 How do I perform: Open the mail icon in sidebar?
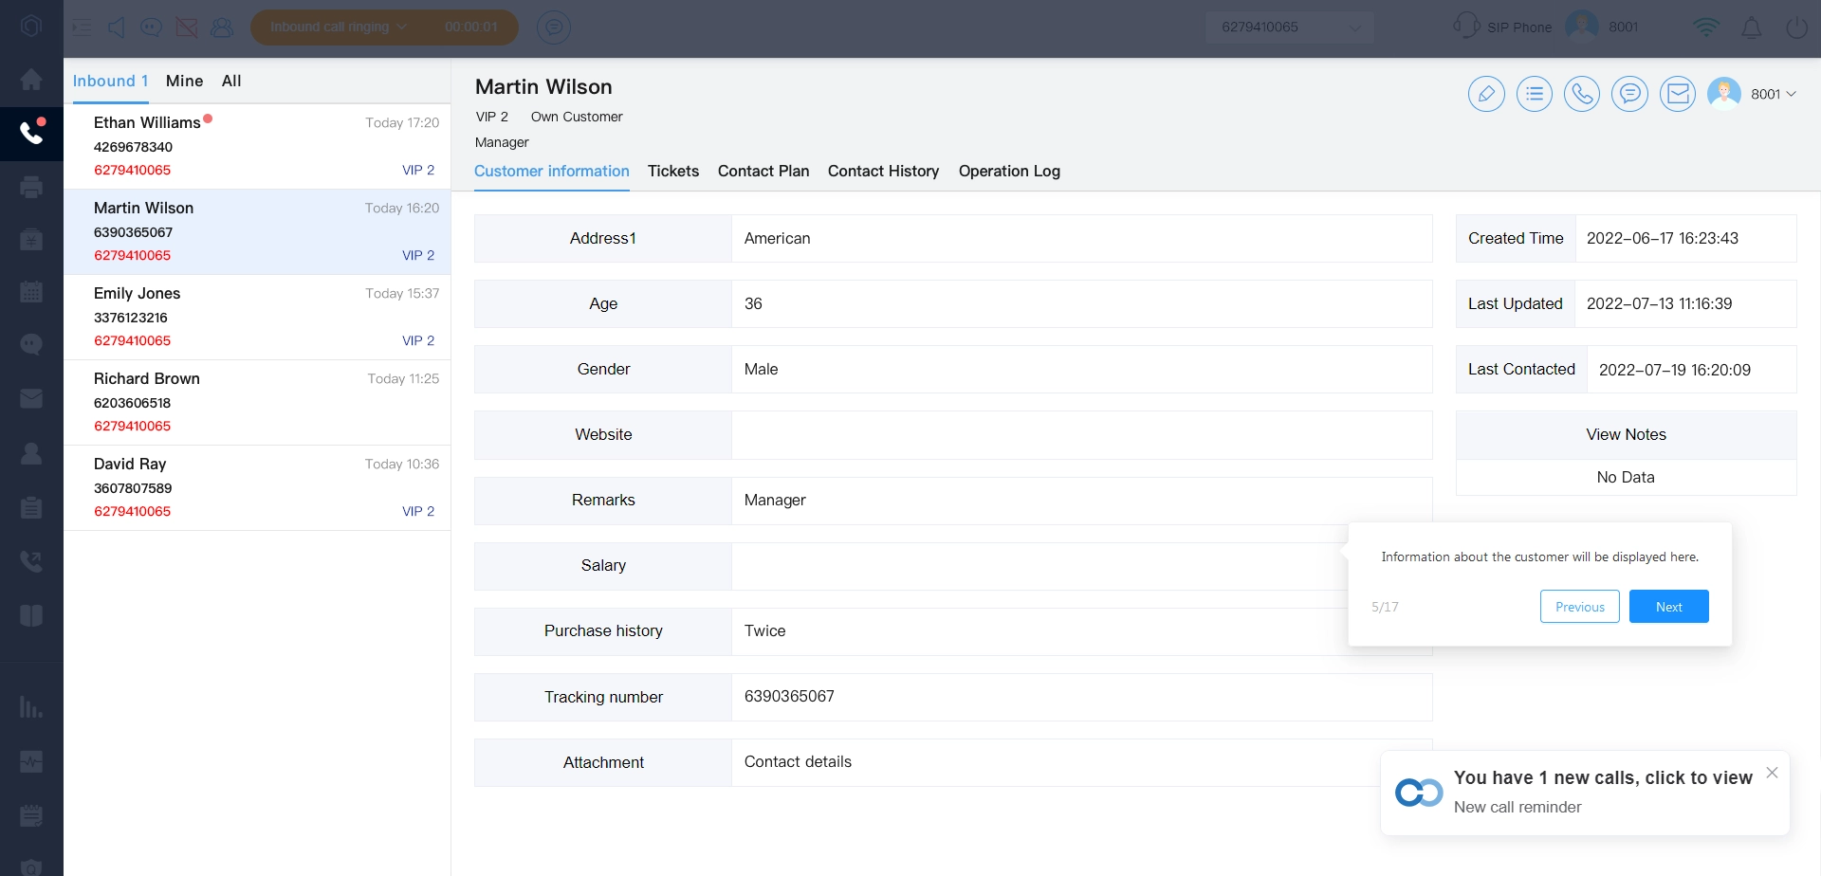31,398
